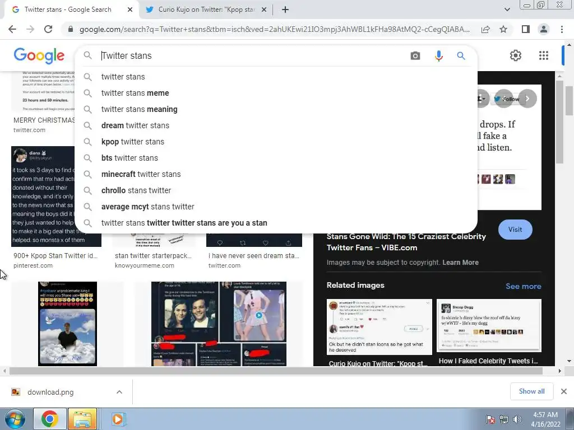Close the Curio Kujo Twitter tab
Screen dimensions: 574x430
point(264,10)
